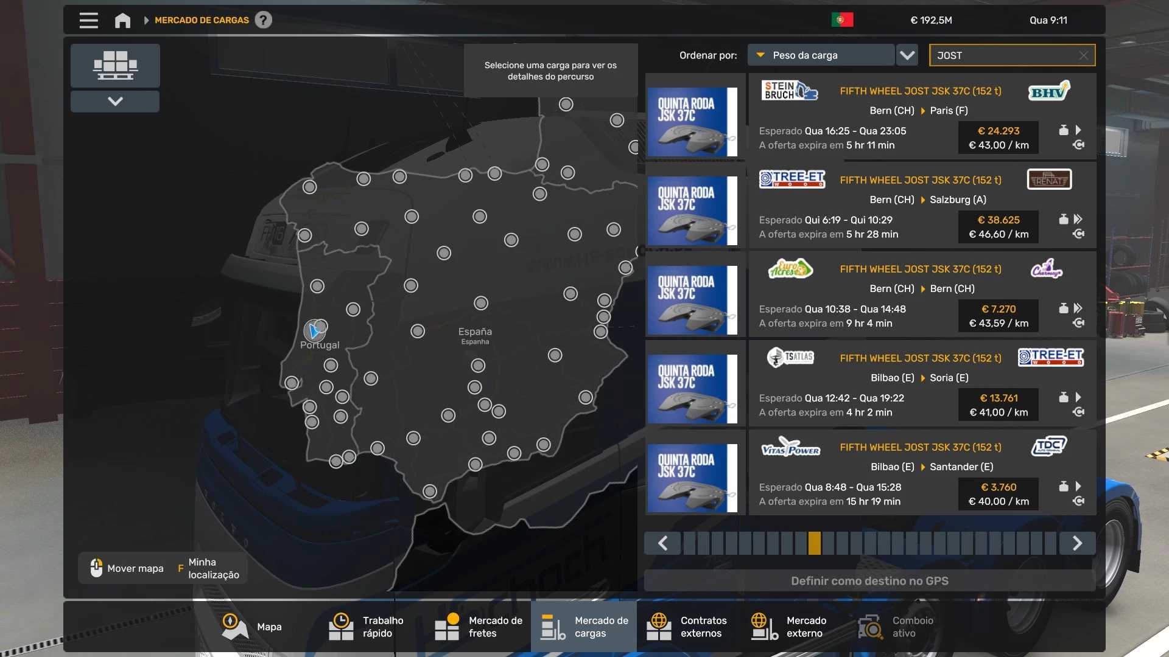Click the steering wheel icon on Bilbao–Santander job
This screenshot has height=657, width=1169.
coord(1078,501)
